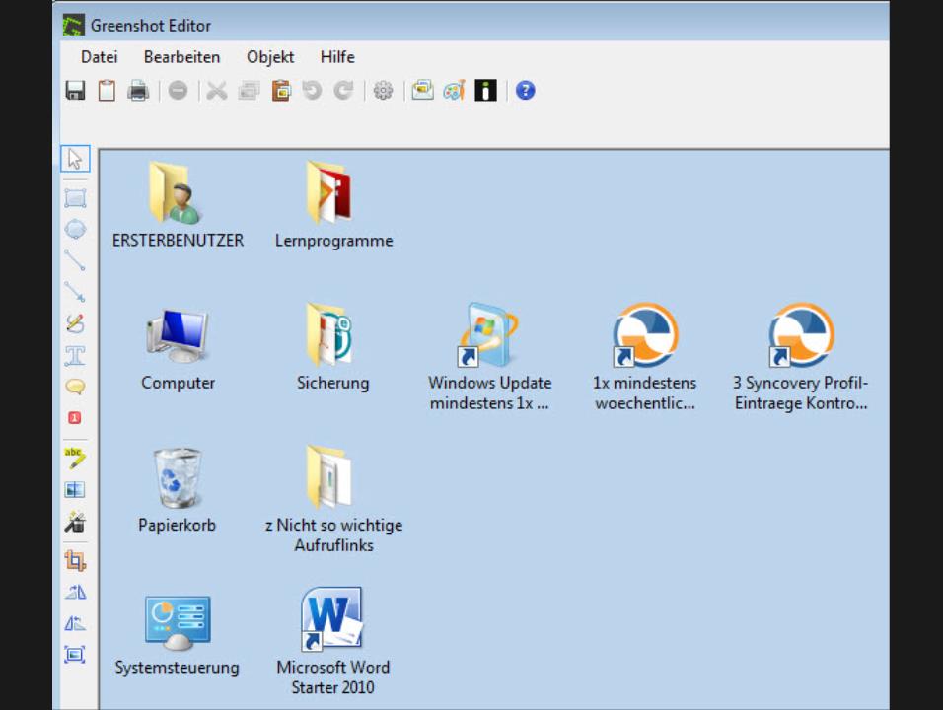The height and width of the screenshot is (710, 943).
Task: Select the ellipse drawing tool
Action: pos(75,229)
